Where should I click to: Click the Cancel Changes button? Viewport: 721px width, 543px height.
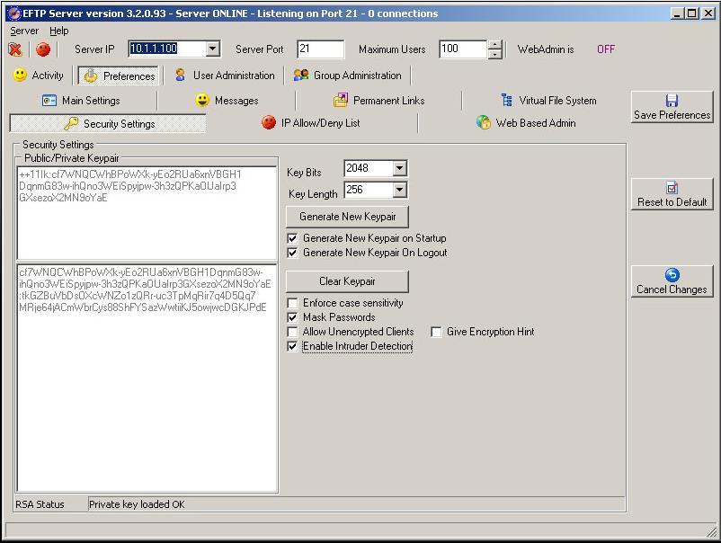click(x=672, y=282)
